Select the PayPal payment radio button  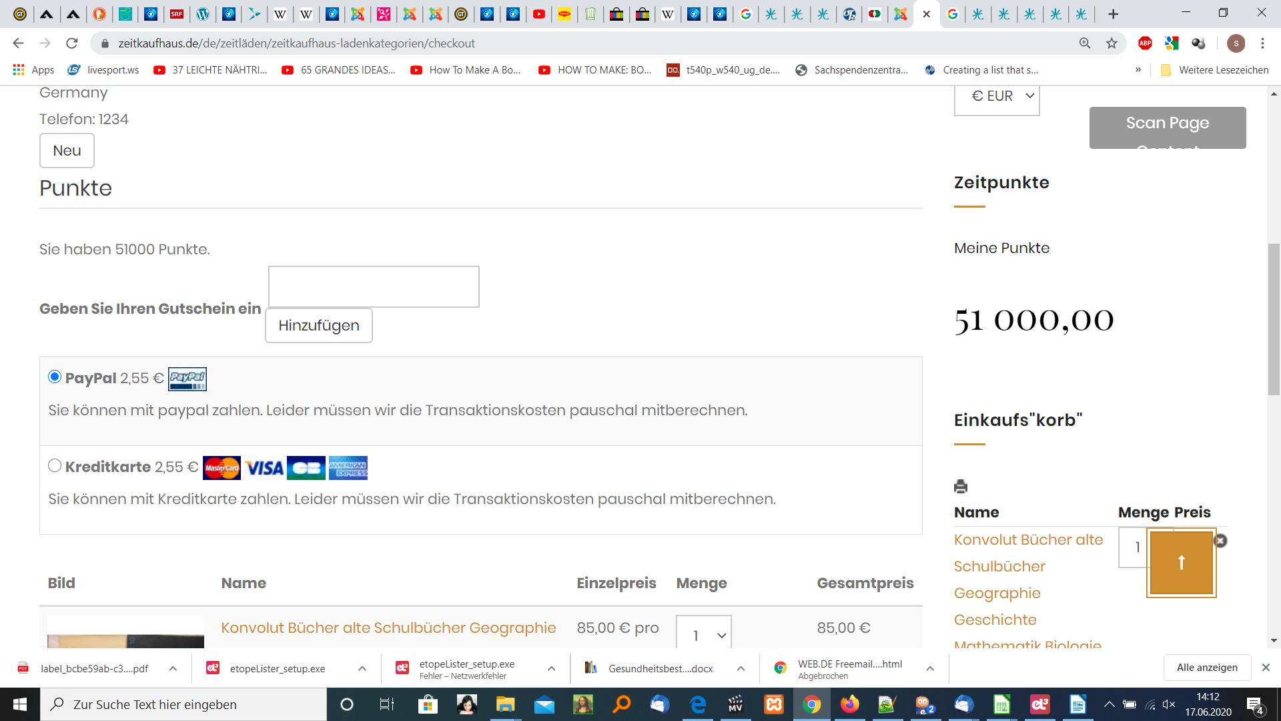tap(55, 377)
